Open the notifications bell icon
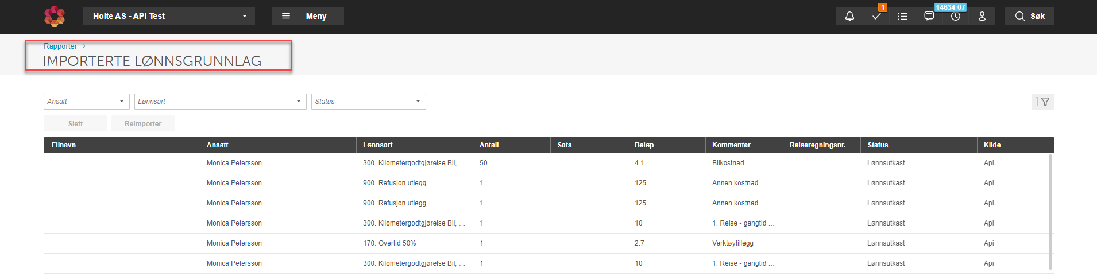Screen dimensions: 1097x276 point(849,16)
